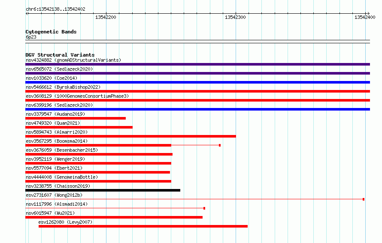Select the nsv3952119 red variant bar

coord(98,163)
